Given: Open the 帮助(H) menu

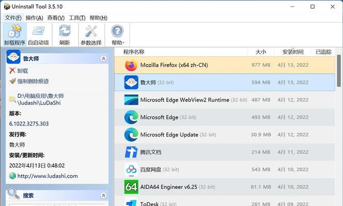Looking at the screenshot, I should 98,18.
